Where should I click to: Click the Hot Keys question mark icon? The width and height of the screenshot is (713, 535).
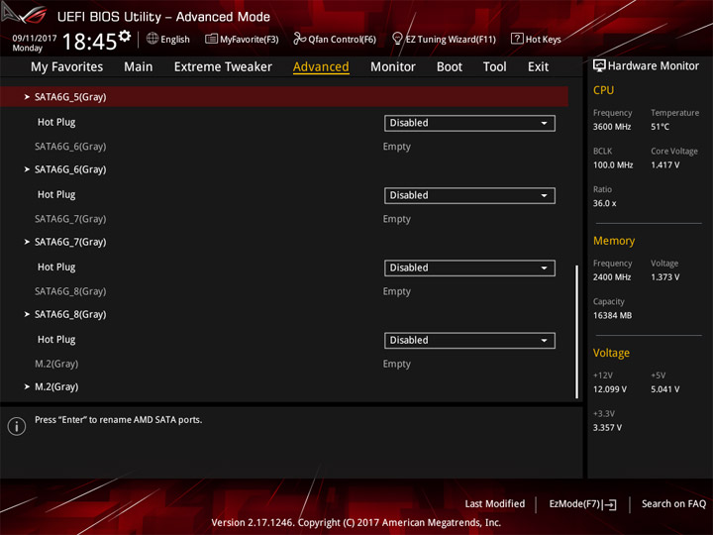517,39
